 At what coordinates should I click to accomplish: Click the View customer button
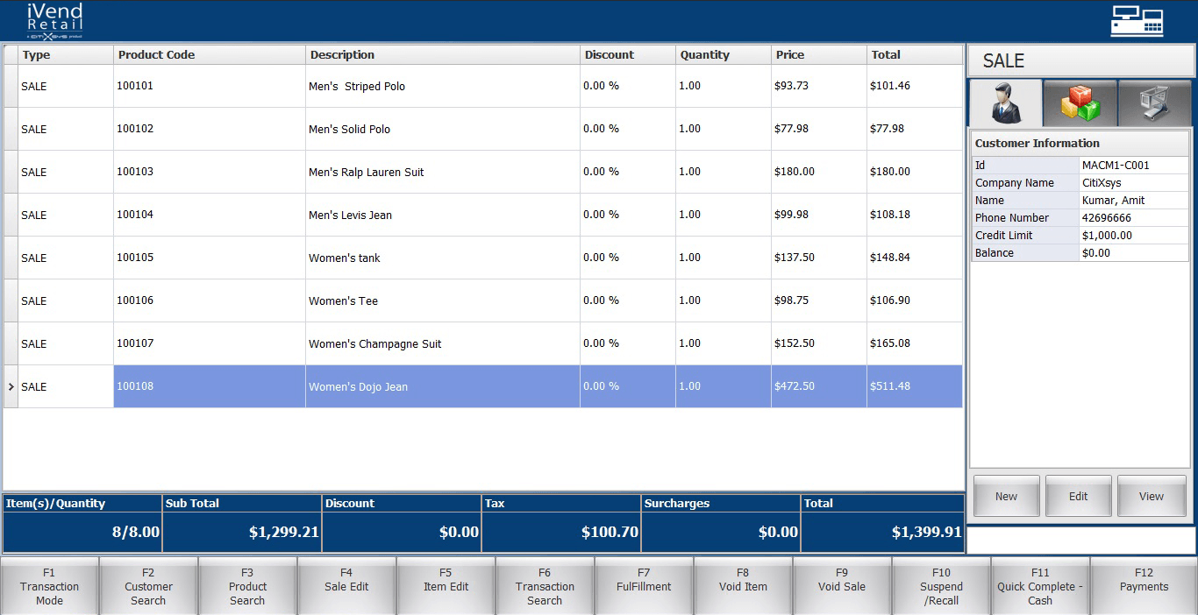pyautogui.click(x=1151, y=496)
